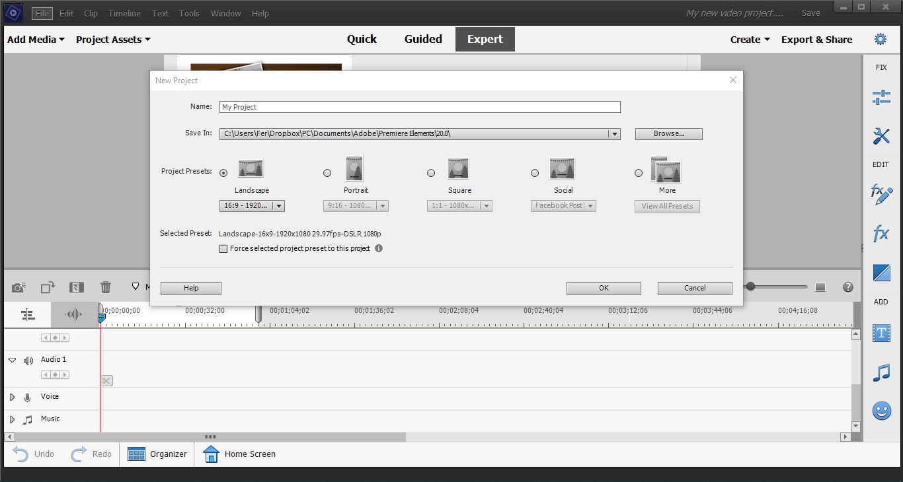Click the rotate clip icon in timeline toolbar

click(48, 287)
